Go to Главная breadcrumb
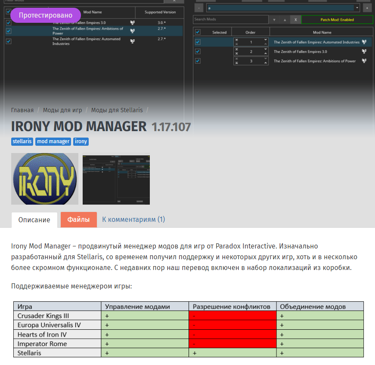Screen dimensions: 375x365 click(22, 110)
